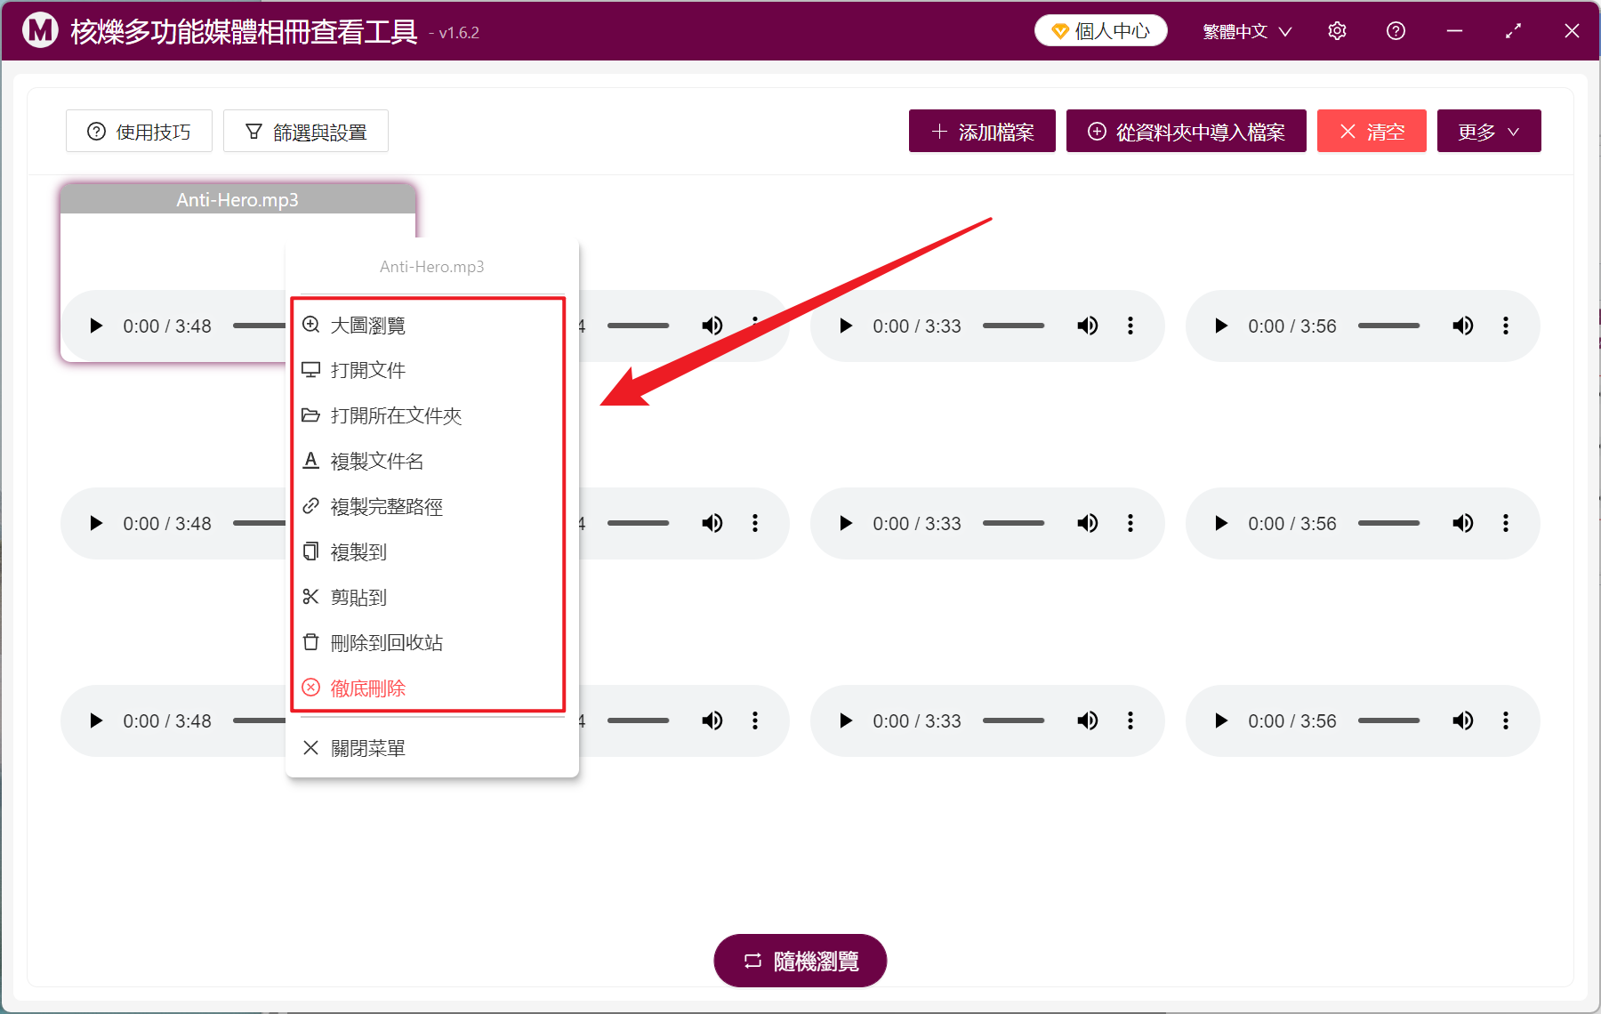
Task: Click the copy filename letter icon
Action: [x=310, y=461]
